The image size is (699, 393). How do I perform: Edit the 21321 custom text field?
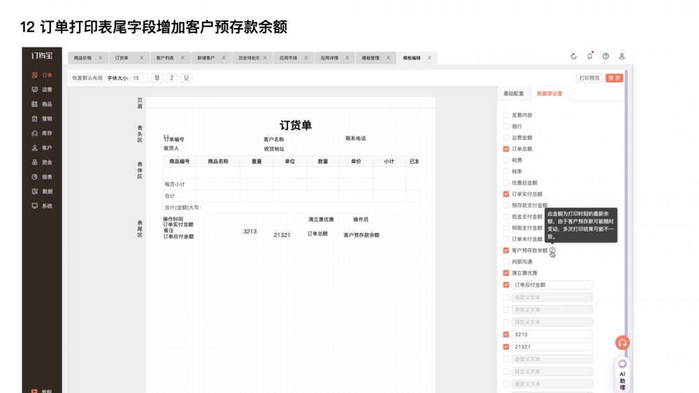552,347
